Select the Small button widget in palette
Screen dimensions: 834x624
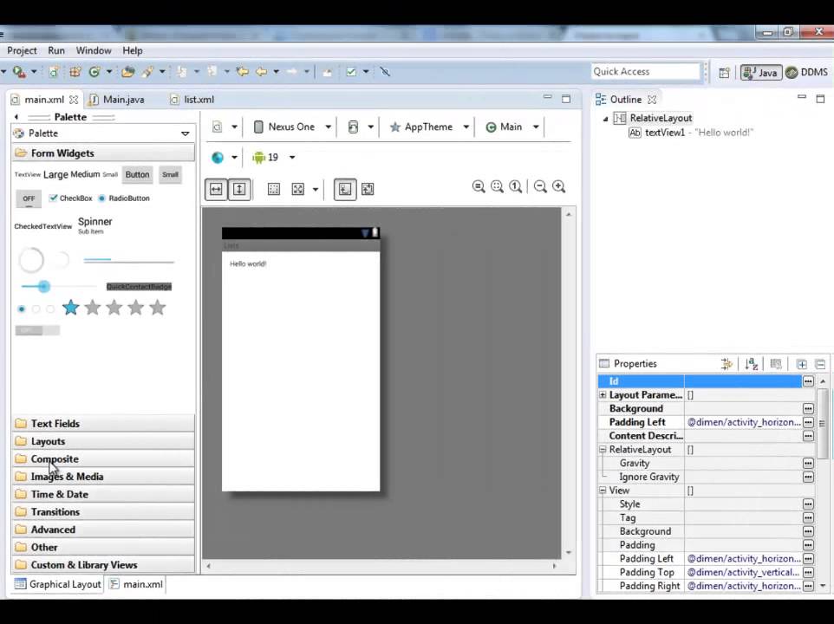pyautogui.click(x=170, y=174)
